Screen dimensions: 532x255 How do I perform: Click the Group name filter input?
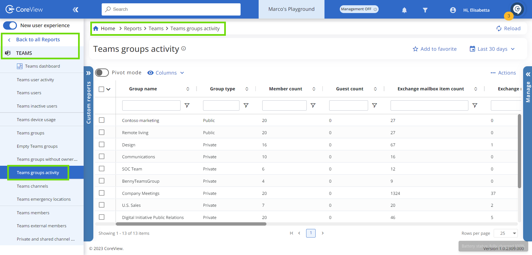(151, 105)
